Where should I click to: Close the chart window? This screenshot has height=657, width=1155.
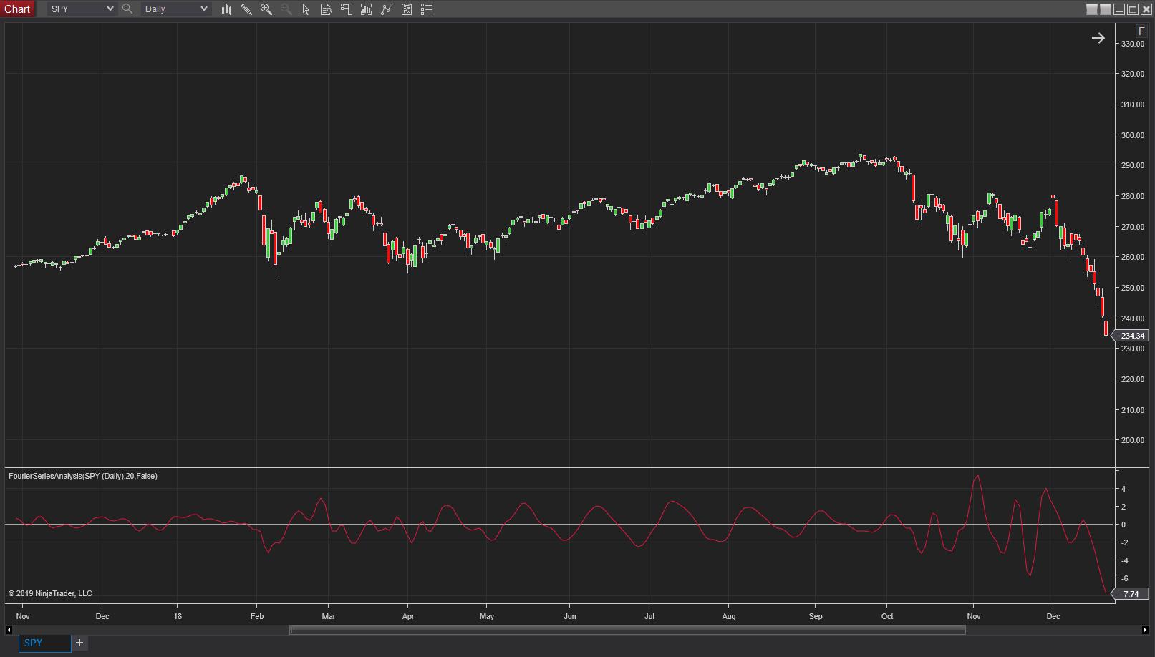click(1146, 9)
